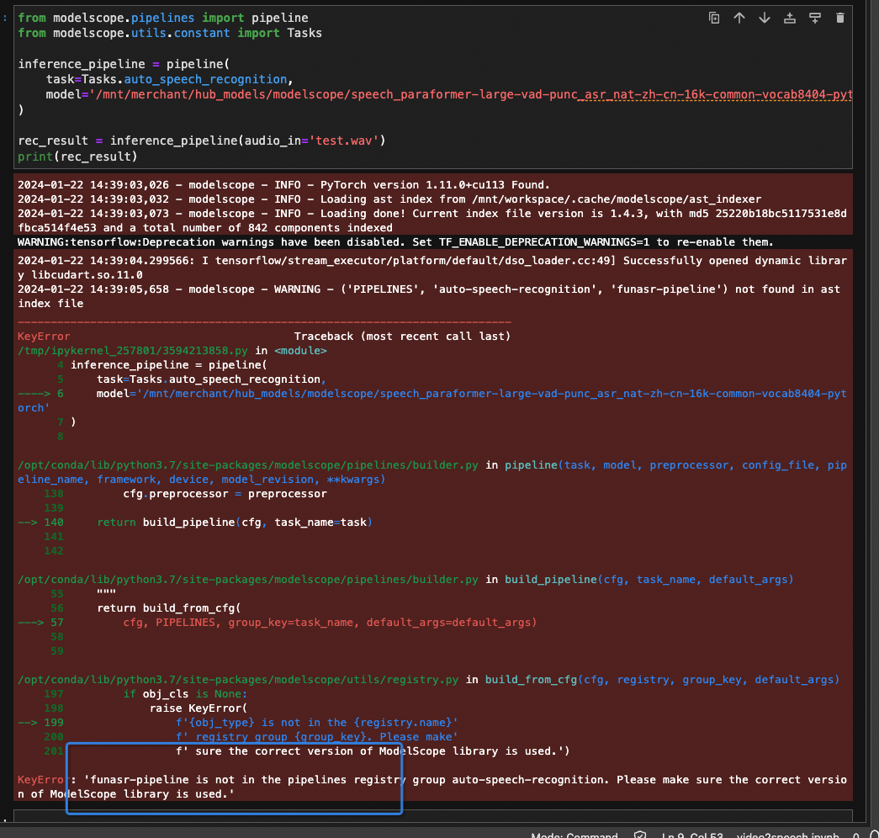Click the modelscope WARNING about 'funasr-pipeline' not found
Image resolution: width=879 pixels, height=838 pixels.
pos(429,296)
